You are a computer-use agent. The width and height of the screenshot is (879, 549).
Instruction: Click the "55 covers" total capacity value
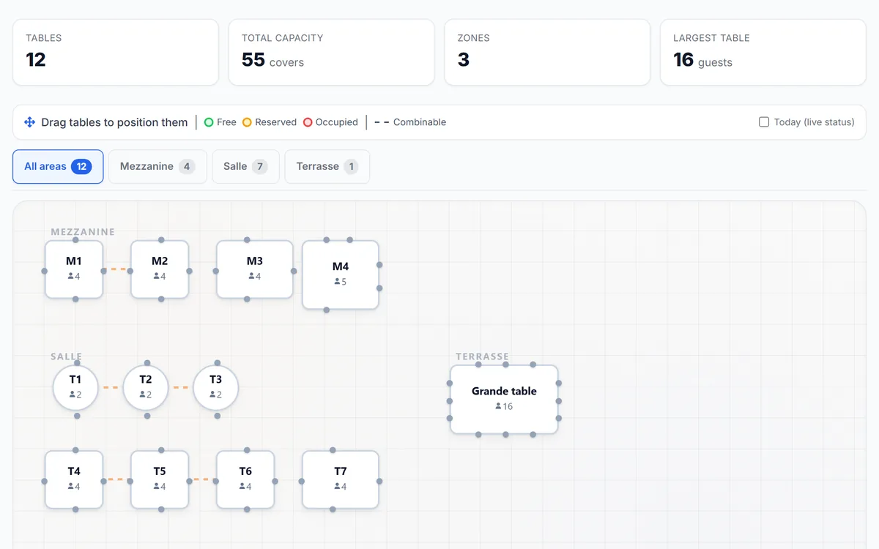(x=272, y=61)
